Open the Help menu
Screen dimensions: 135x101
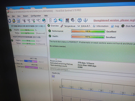click(46, 16)
